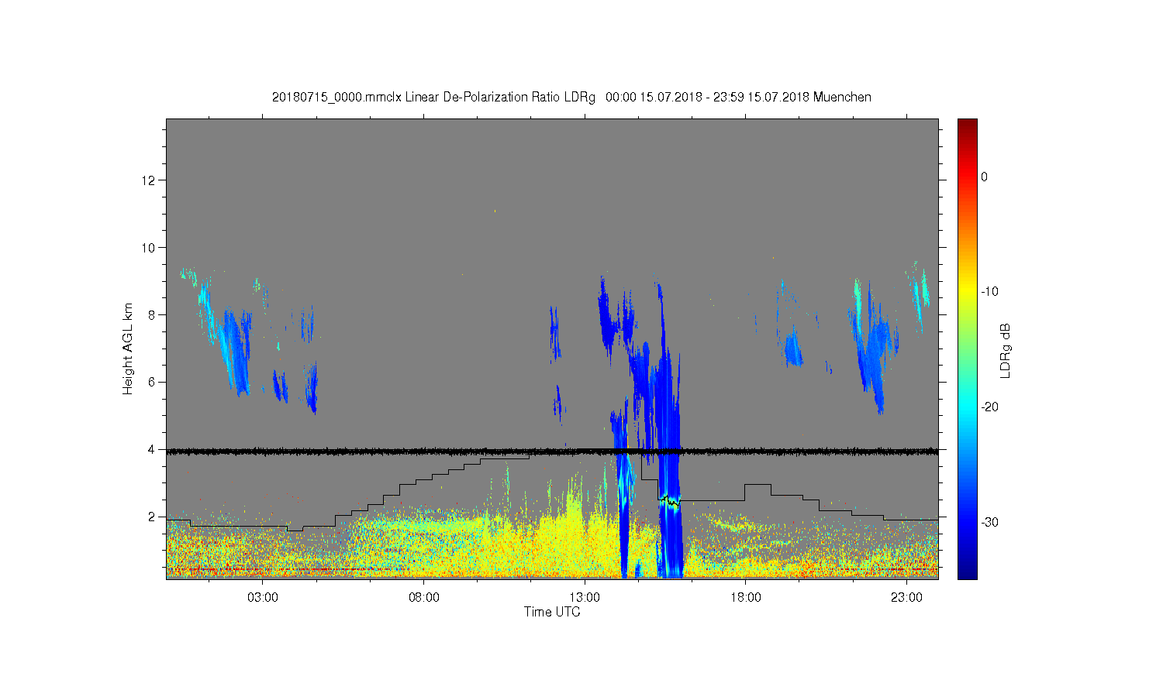Screen dimensions: 1163x697
Task: Click height tick label 4 on the height axis
Action: click(x=151, y=449)
